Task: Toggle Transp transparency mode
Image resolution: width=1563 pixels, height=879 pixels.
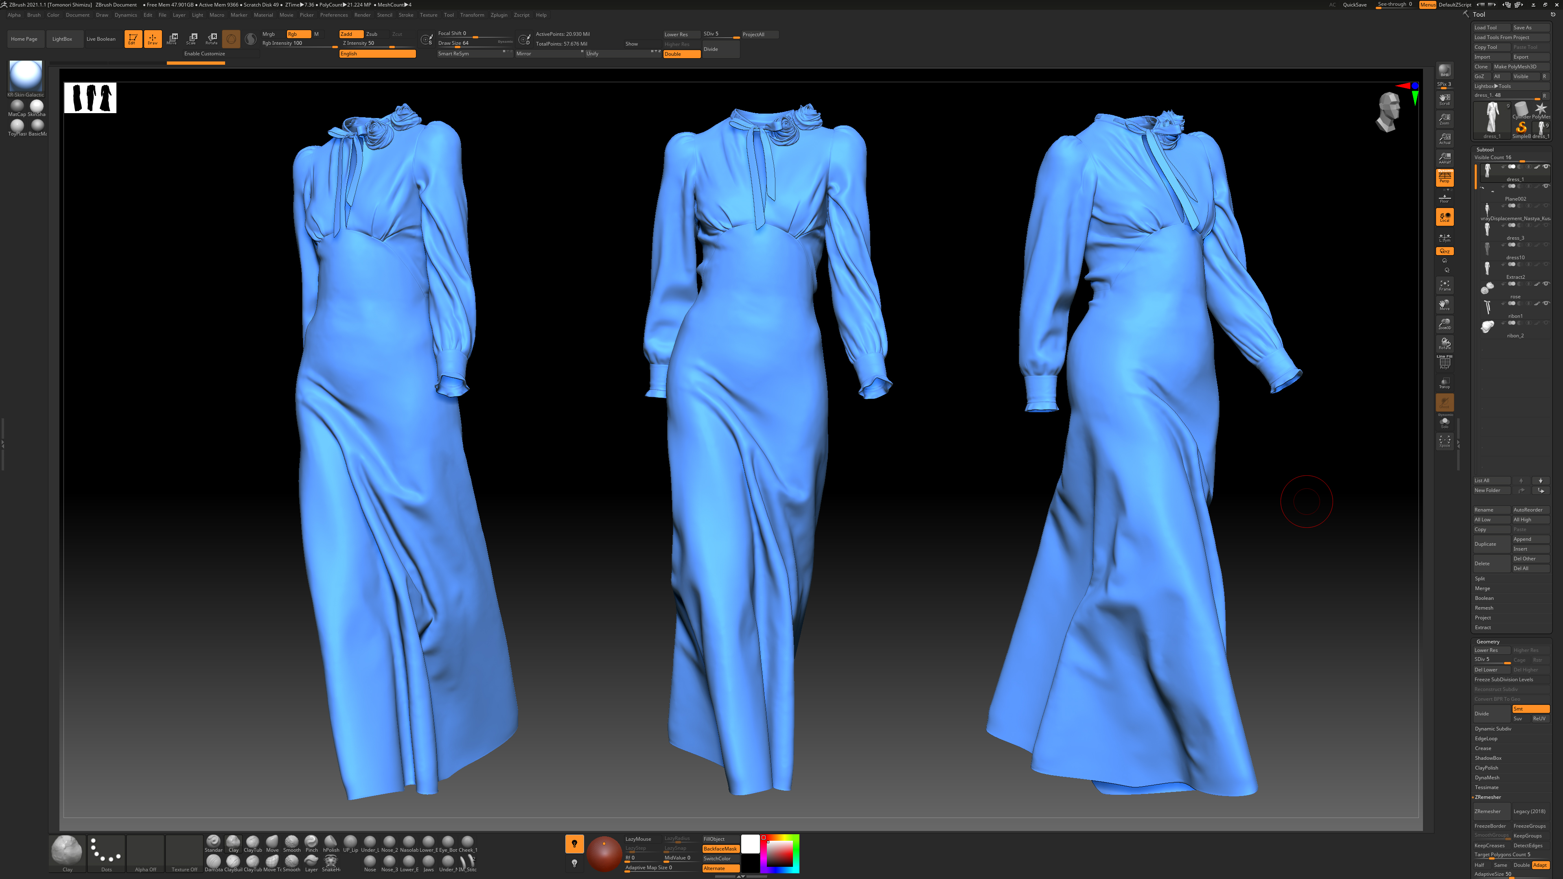Action: [x=1445, y=382]
